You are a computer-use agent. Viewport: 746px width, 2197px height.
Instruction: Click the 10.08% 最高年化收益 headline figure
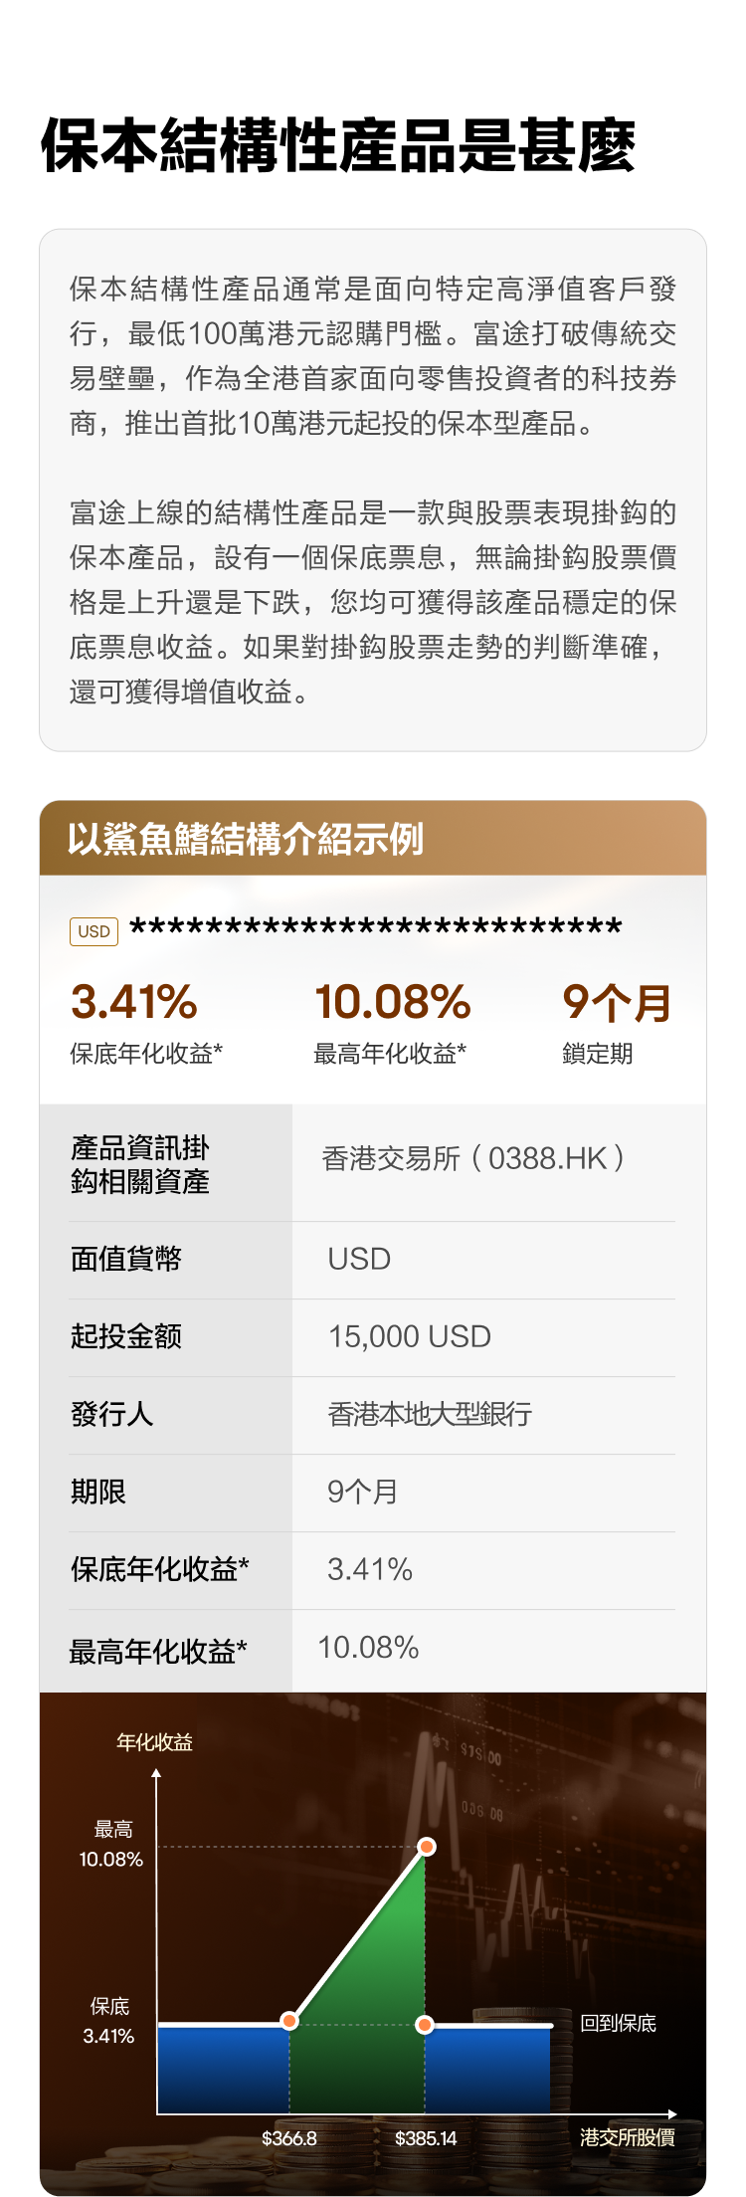point(392,1002)
